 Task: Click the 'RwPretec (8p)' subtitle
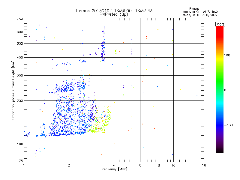click(114, 14)
